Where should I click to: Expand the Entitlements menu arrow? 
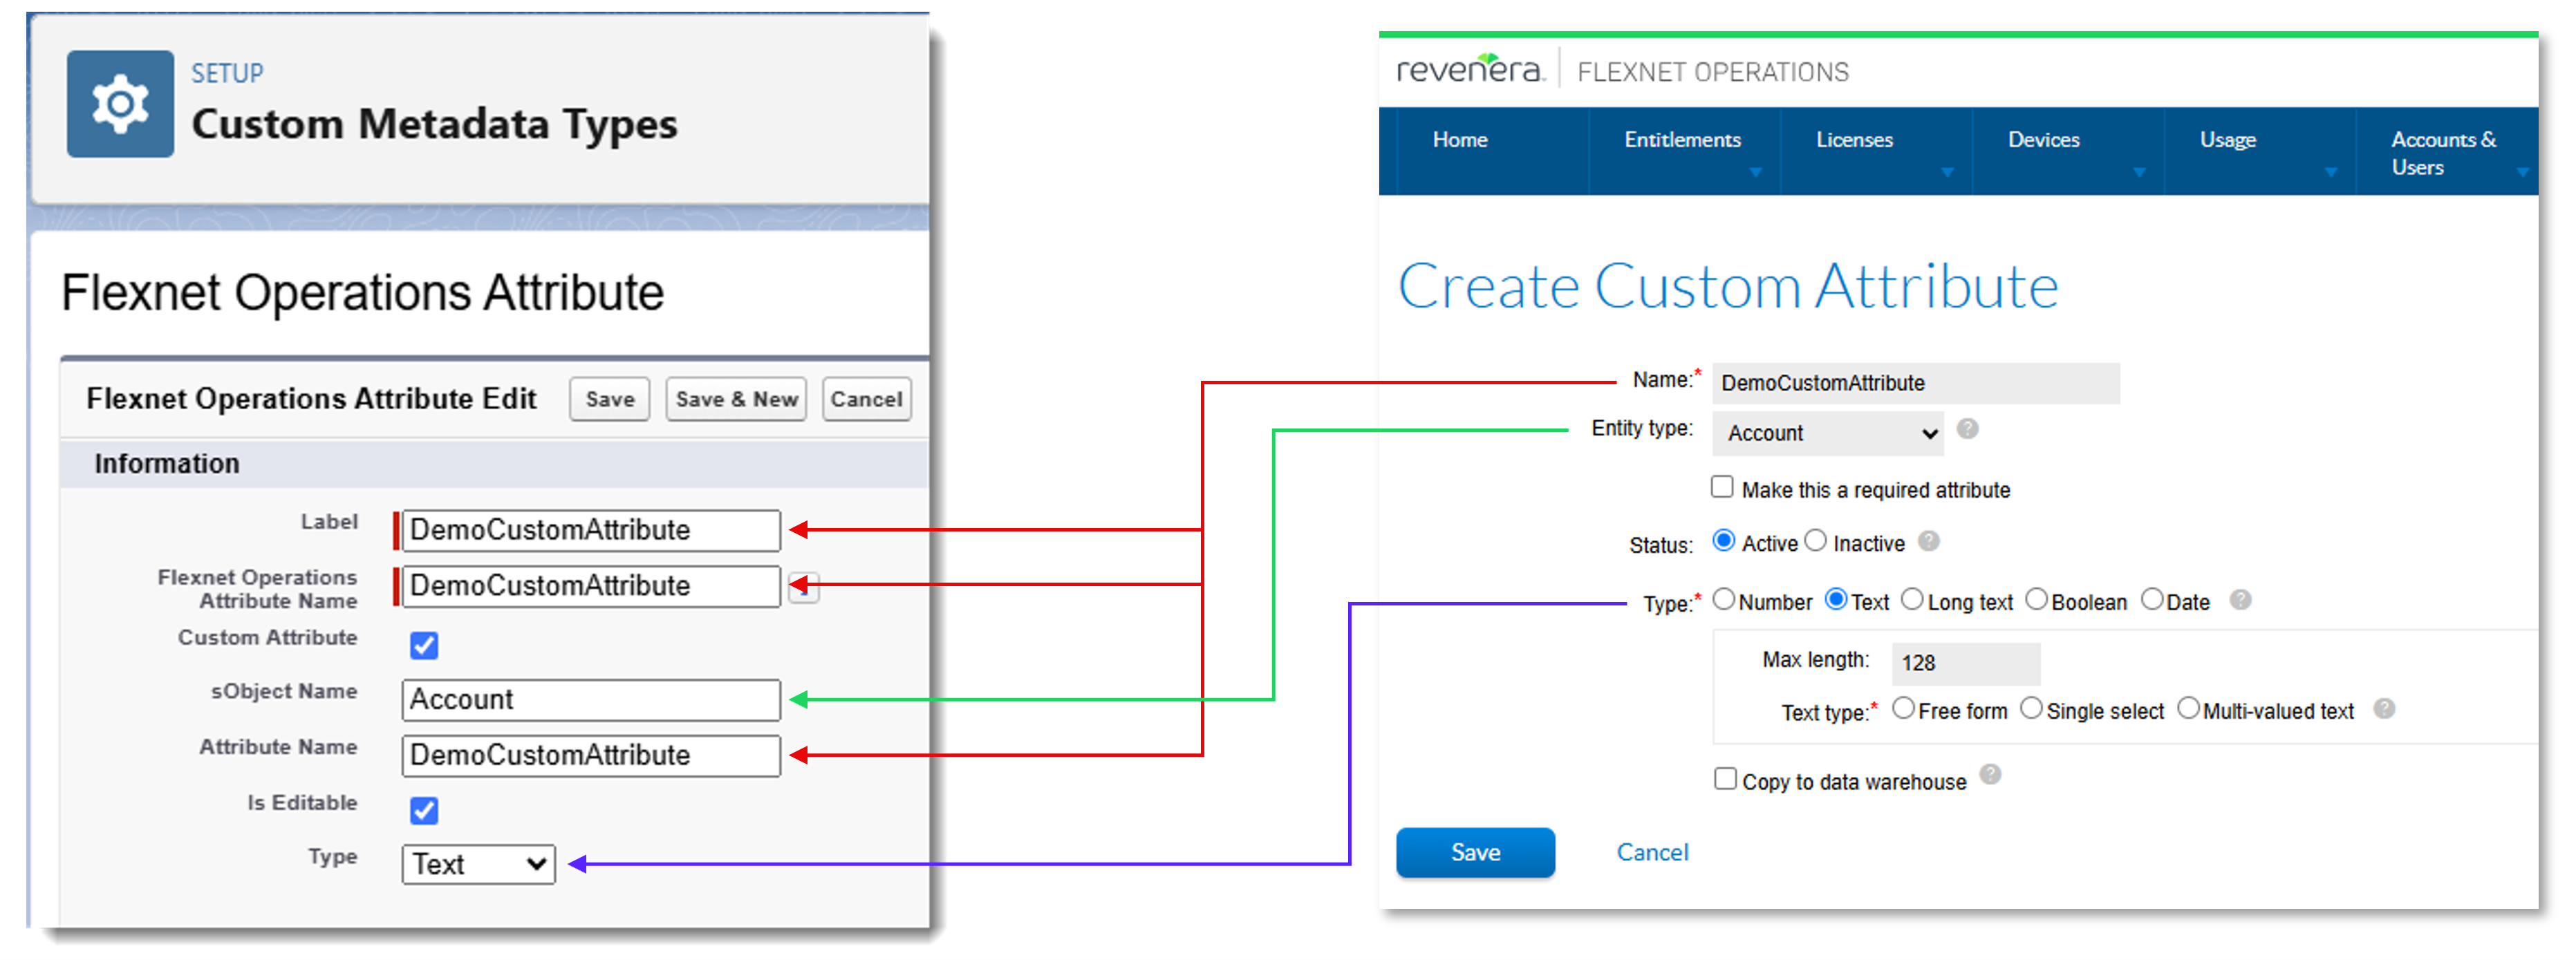[1755, 172]
